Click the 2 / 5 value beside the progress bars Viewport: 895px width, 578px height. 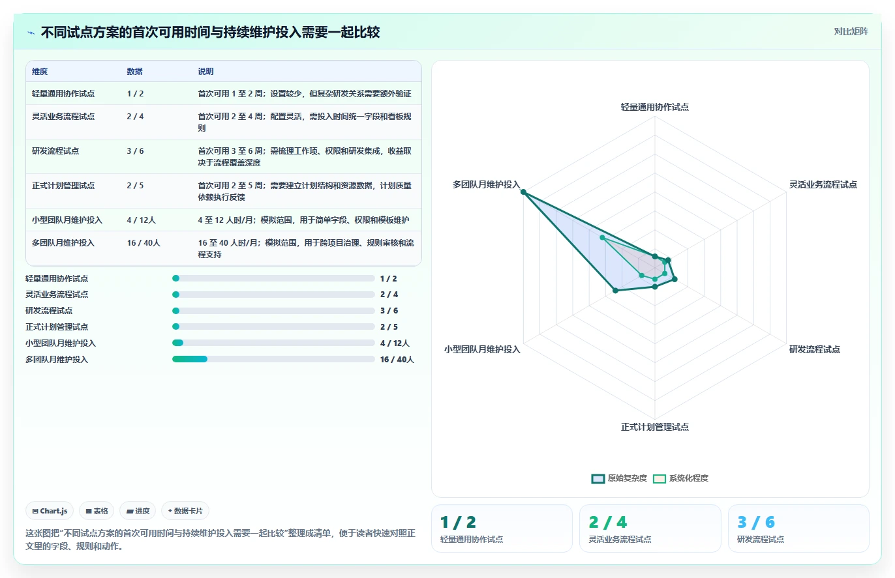pyautogui.click(x=389, y=327)
